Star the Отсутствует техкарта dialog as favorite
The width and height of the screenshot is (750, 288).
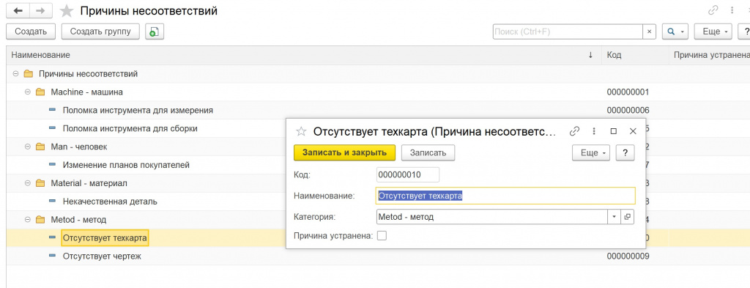point(301,131)
